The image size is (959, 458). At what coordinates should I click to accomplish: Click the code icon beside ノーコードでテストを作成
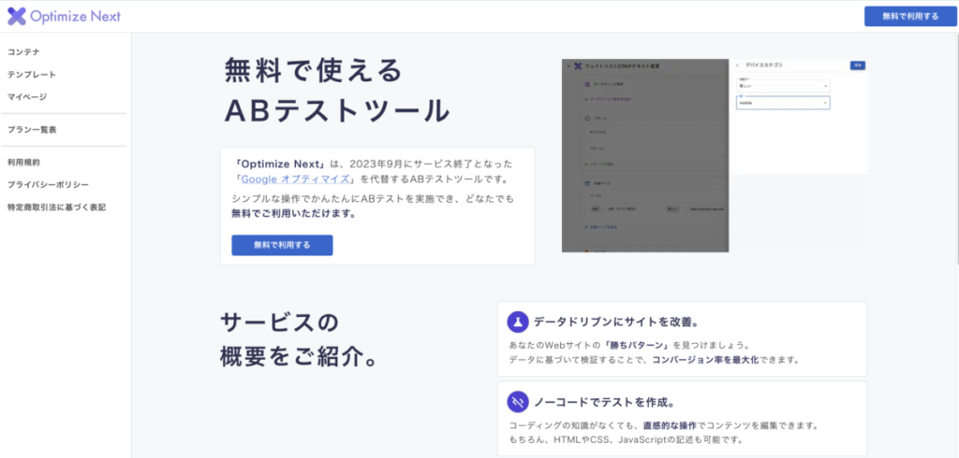pos(518,402)
